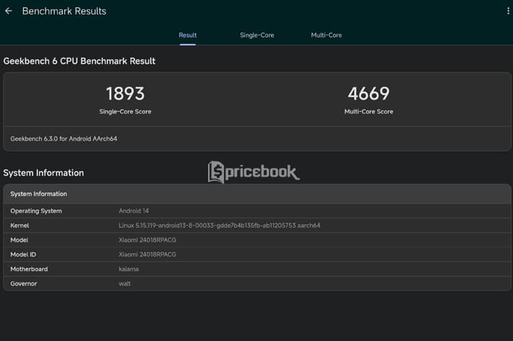Image resolution: width=513 pixels, height=341 pixels.
Task: Click the multi-core score 4669
Action: click(x=368, y=94)
